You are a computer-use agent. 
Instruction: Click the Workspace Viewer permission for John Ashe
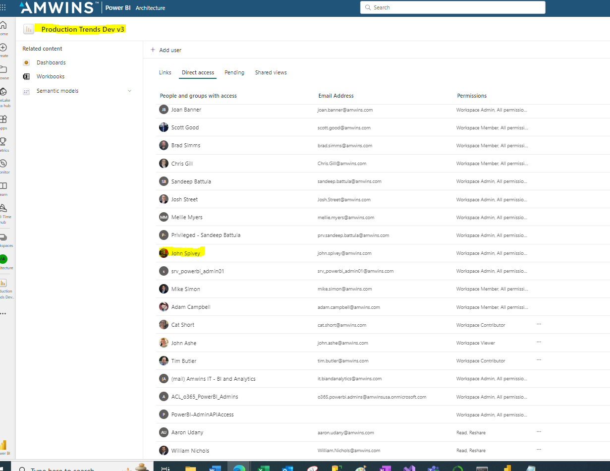(x=476, y=343)
